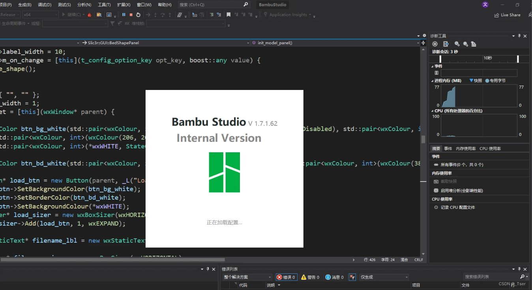Image resolution: width=532 pixels, height=290 pixels.
Task: Click the Restart debugging circular arrow icon
Action: pyautogui.click(x=138, y=14)
